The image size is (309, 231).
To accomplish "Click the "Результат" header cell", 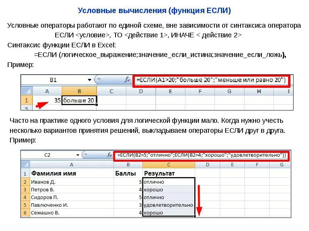I will tap(169, 173).
